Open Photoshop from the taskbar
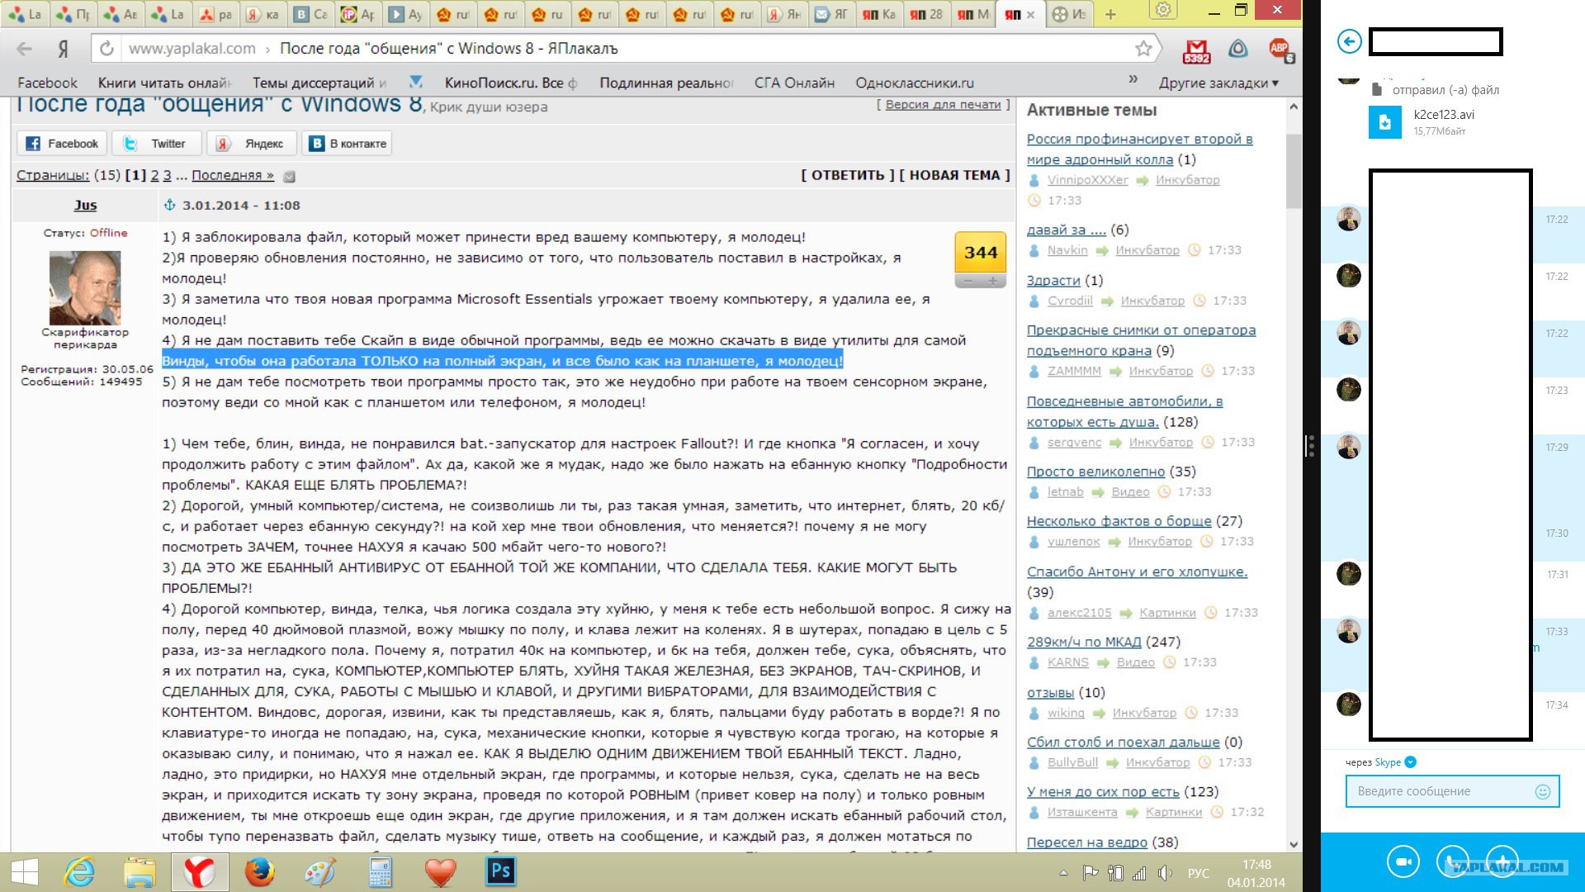The image size is (1585, 892). click(x=500, y=872)
